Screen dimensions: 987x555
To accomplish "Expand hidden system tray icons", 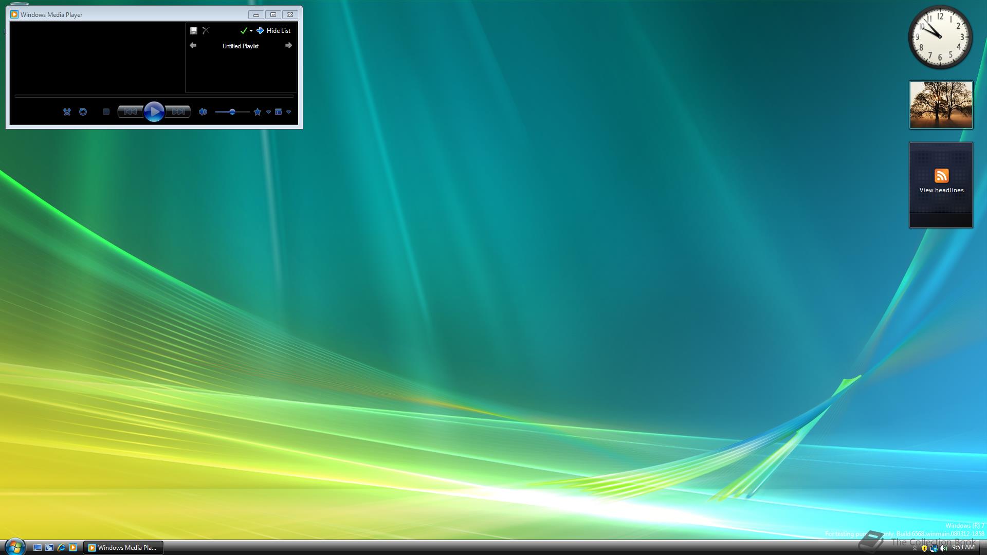I will click(x=915, y=548).
